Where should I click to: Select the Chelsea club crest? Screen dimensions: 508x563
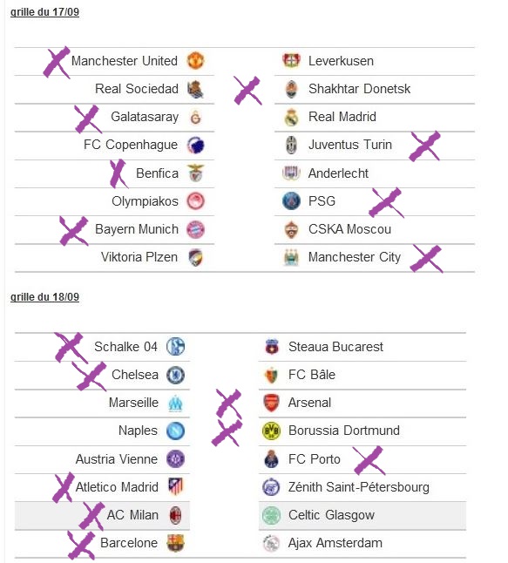(x=175, y=375)
